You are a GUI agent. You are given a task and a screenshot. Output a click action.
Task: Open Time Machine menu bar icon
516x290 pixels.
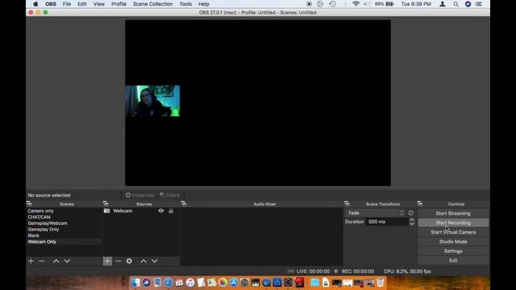coord(333,4)
